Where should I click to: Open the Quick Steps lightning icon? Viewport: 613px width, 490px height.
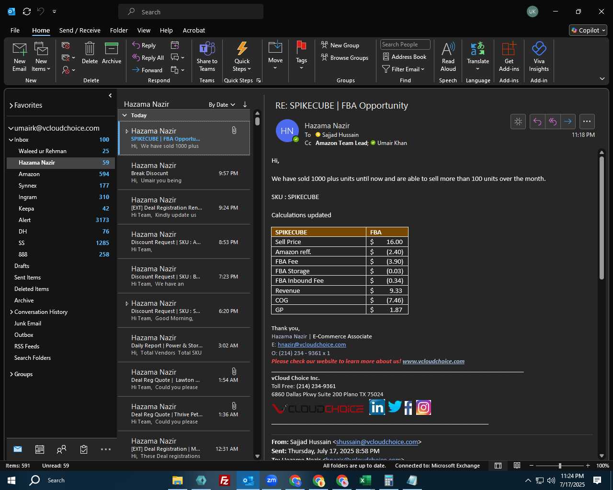242,49
